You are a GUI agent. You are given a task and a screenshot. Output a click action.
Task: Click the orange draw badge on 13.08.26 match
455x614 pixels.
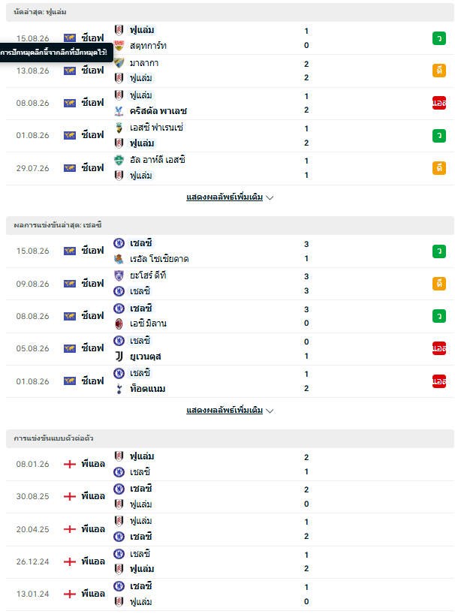pyautogui.click(x=439, y=71)
